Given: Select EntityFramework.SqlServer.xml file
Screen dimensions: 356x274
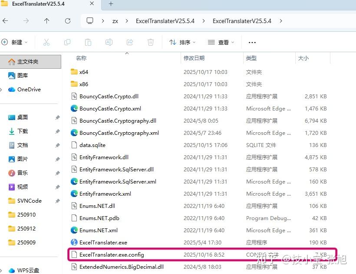Looking at the screenshot, I should coord(118,182).
